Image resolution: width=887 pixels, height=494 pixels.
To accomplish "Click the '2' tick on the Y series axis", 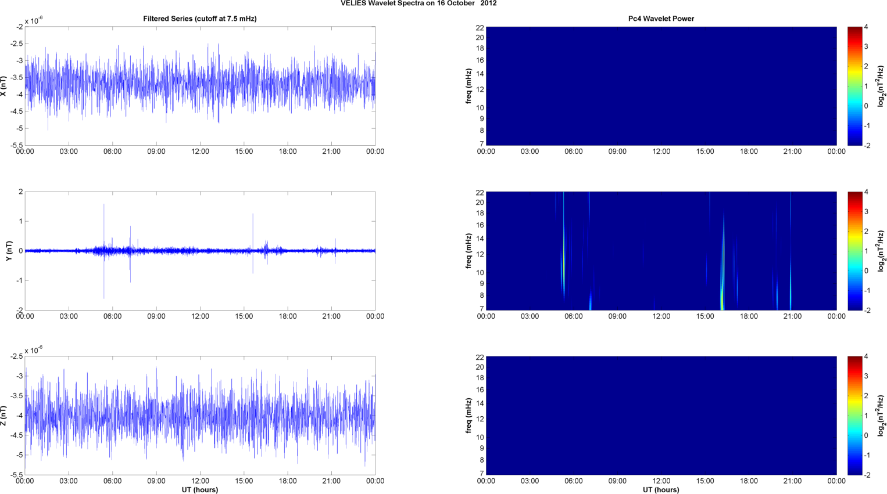I will (x=21, y=192).
